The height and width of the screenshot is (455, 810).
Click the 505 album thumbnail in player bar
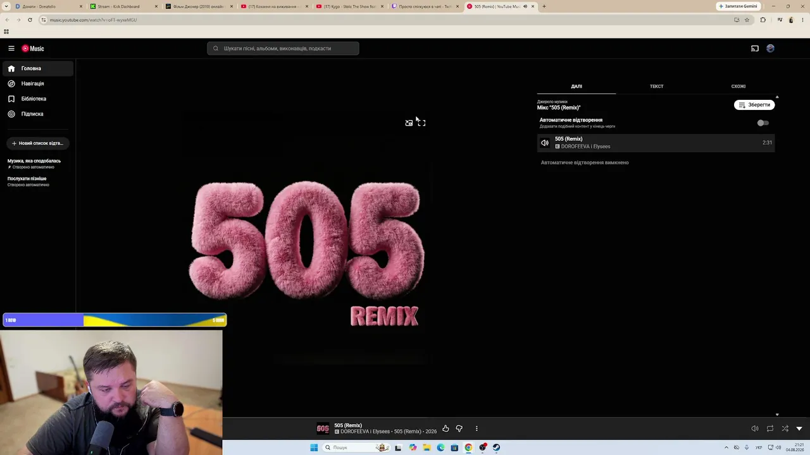click(323, 428)
